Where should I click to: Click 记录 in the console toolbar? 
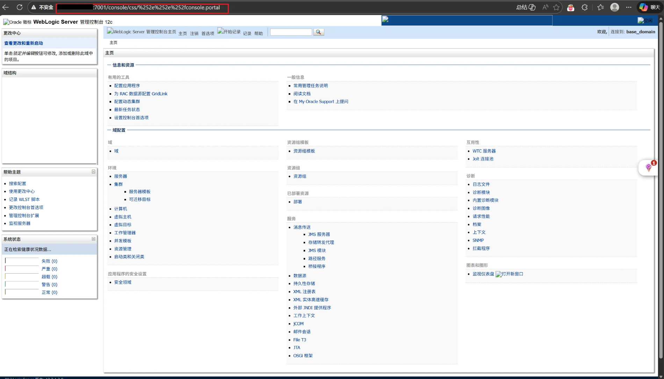(x=247, y=34)
